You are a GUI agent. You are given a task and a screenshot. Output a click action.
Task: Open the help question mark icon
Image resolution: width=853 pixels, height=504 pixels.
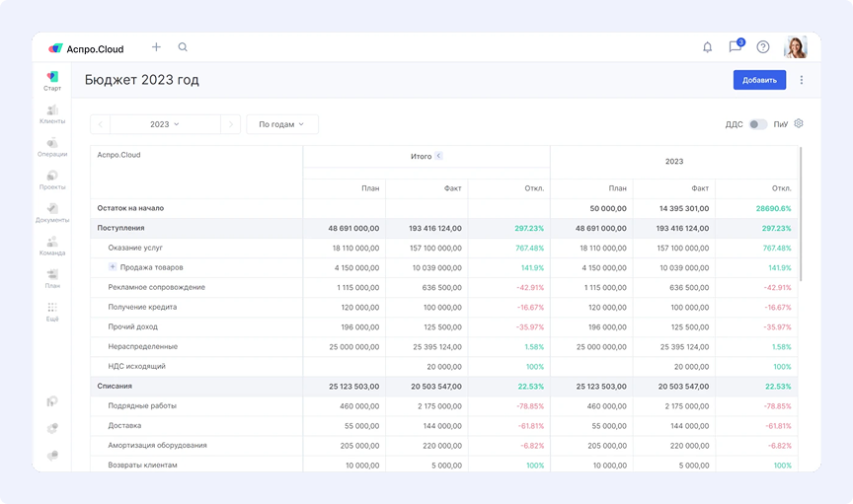pyautogui.click(x=763, y=47)
